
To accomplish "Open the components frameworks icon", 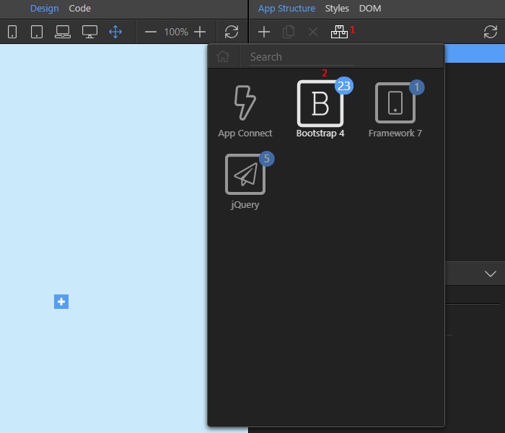I will 339,32.
